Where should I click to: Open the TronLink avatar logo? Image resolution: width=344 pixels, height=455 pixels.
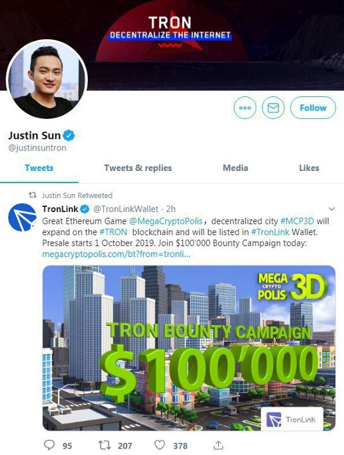pyautogui.click(x=22, y=217)
